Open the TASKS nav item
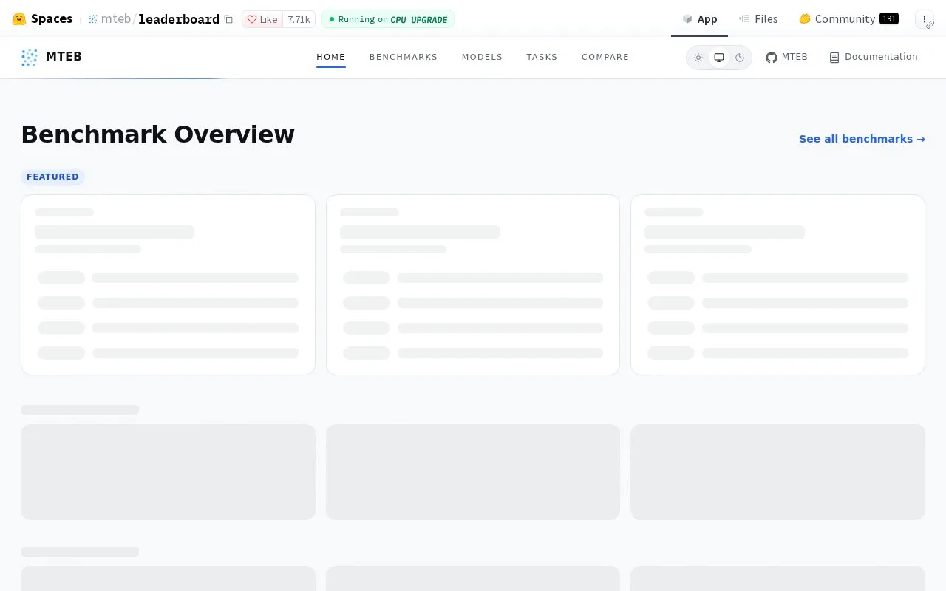This screenshot has width=946, height=591. coord(542,57)
